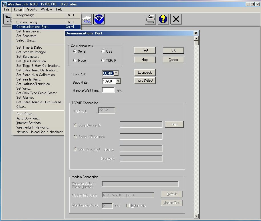Image resolution: width=261 pixels, height=221 pixels.
Task: Click the WeatherLink title bar app icon
Action: click(x=5, y=4)
